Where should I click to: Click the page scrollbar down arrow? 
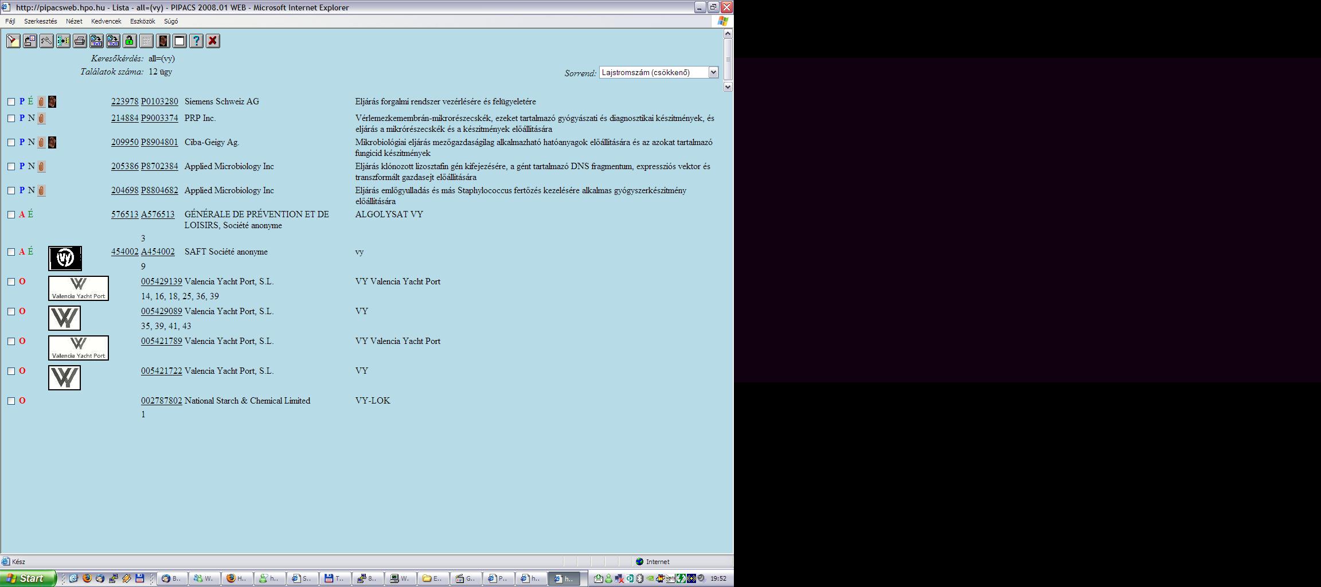pyautogui.click(x=728, y=87)
